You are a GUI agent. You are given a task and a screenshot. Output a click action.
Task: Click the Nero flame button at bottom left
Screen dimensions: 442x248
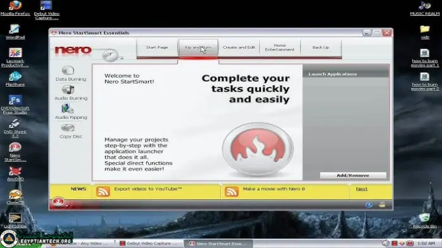pyautogui.click(x=58, y=202)
